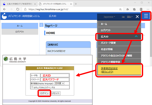This screenshot has width=152, height=105.
Task: Select ログアウト in the dark side menu
Action: pos(119,30)
